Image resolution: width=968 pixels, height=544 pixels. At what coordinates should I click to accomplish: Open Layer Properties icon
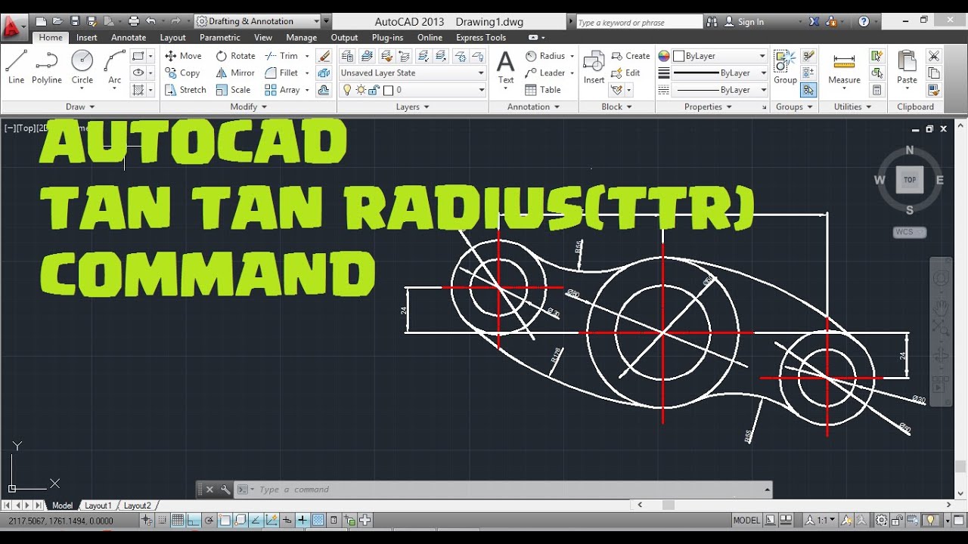(347, 56)
